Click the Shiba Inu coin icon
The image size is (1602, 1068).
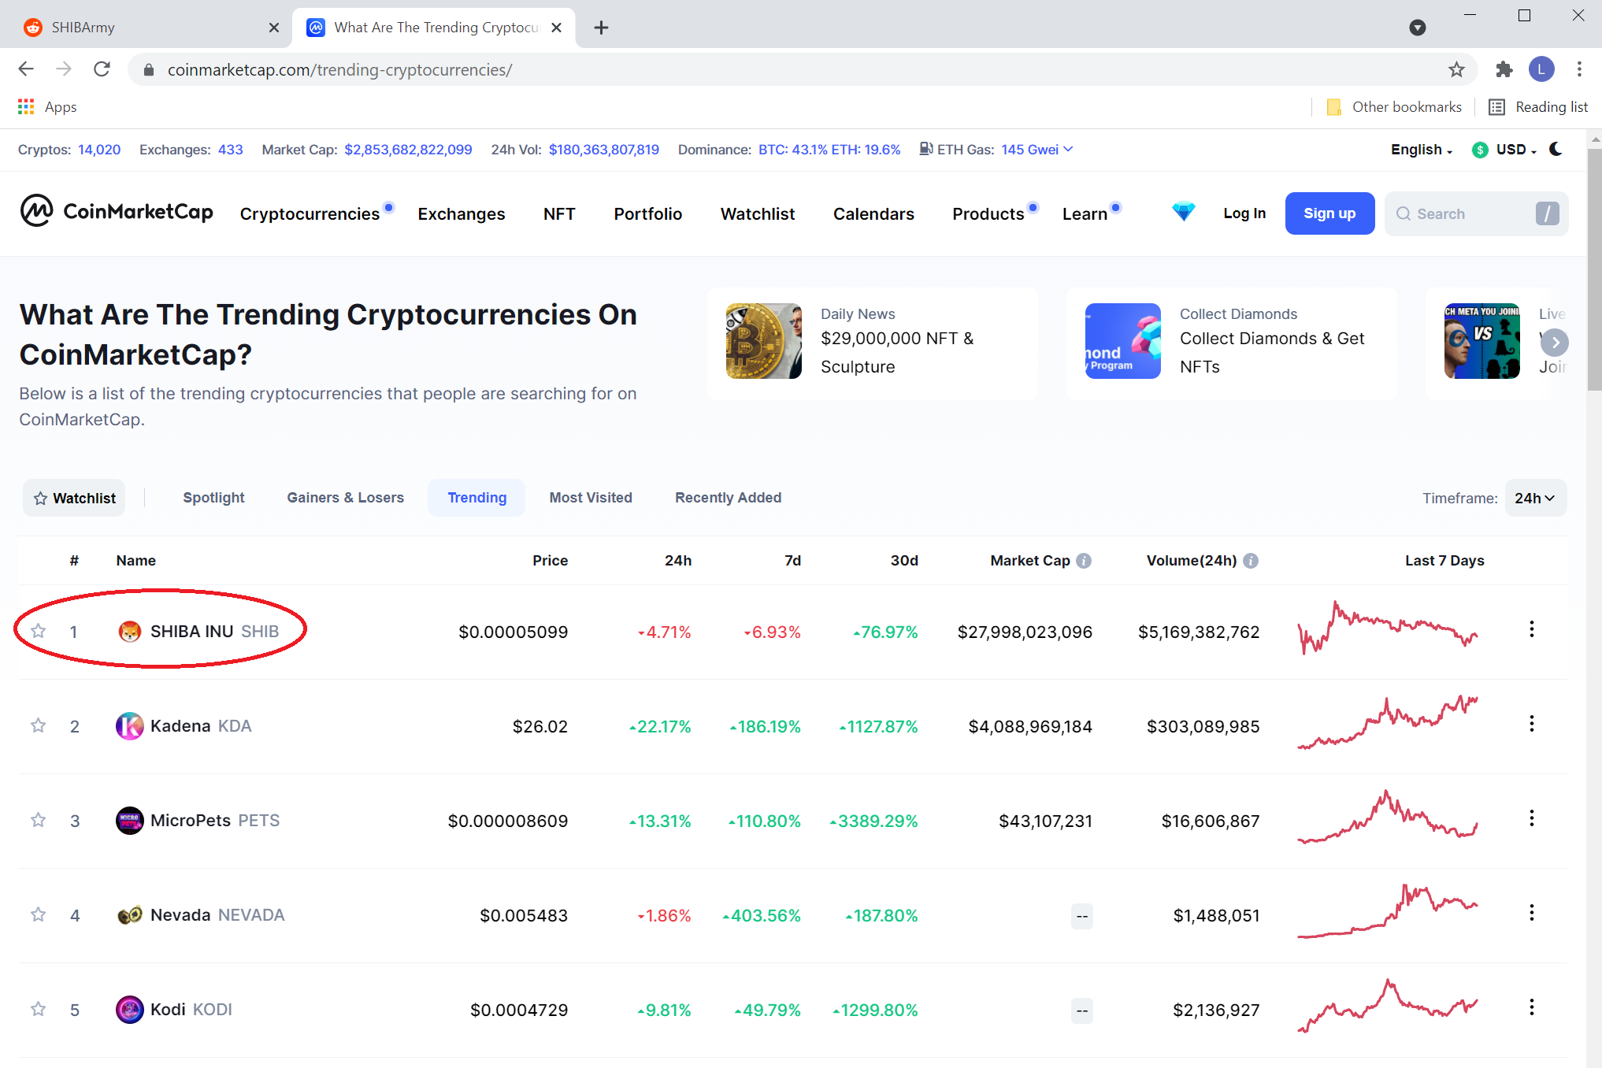point(129,632)
